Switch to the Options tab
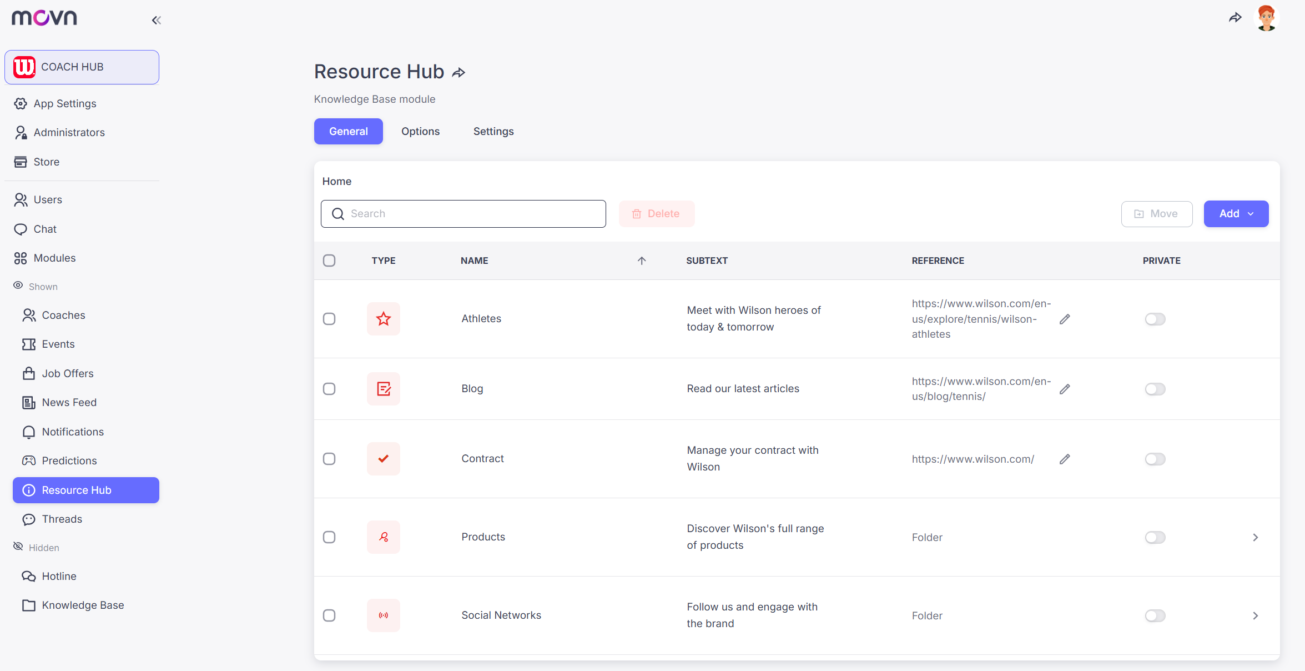Image resolution: width=1305 pixels, height=671 pixels. coord(420,132)
